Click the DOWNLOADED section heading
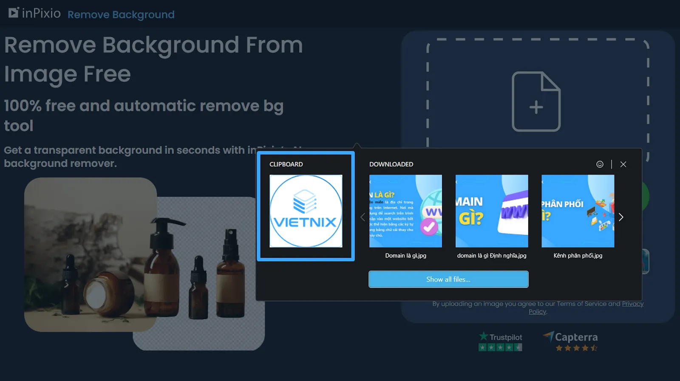 pyautogui.click(x=391, y=164)
